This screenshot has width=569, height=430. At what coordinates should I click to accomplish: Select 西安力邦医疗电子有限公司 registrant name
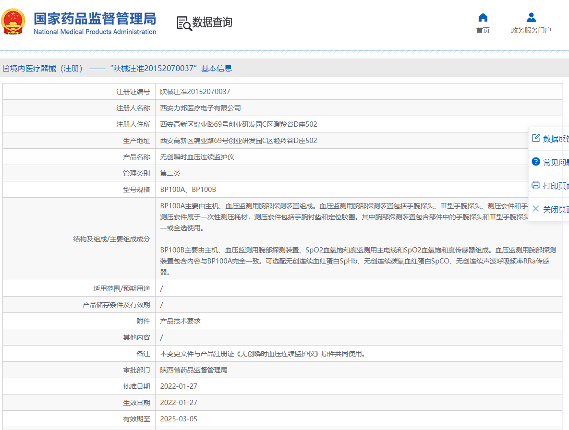pyautogui.click(x=201, y=108)
